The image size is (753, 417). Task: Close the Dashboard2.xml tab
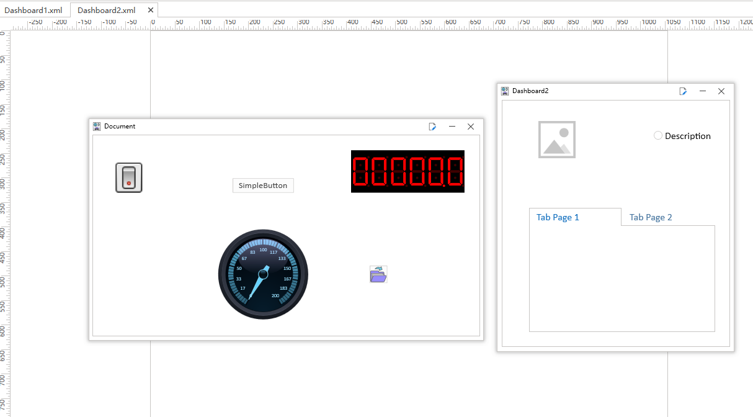pyautogui.click(x=151, y=11)
